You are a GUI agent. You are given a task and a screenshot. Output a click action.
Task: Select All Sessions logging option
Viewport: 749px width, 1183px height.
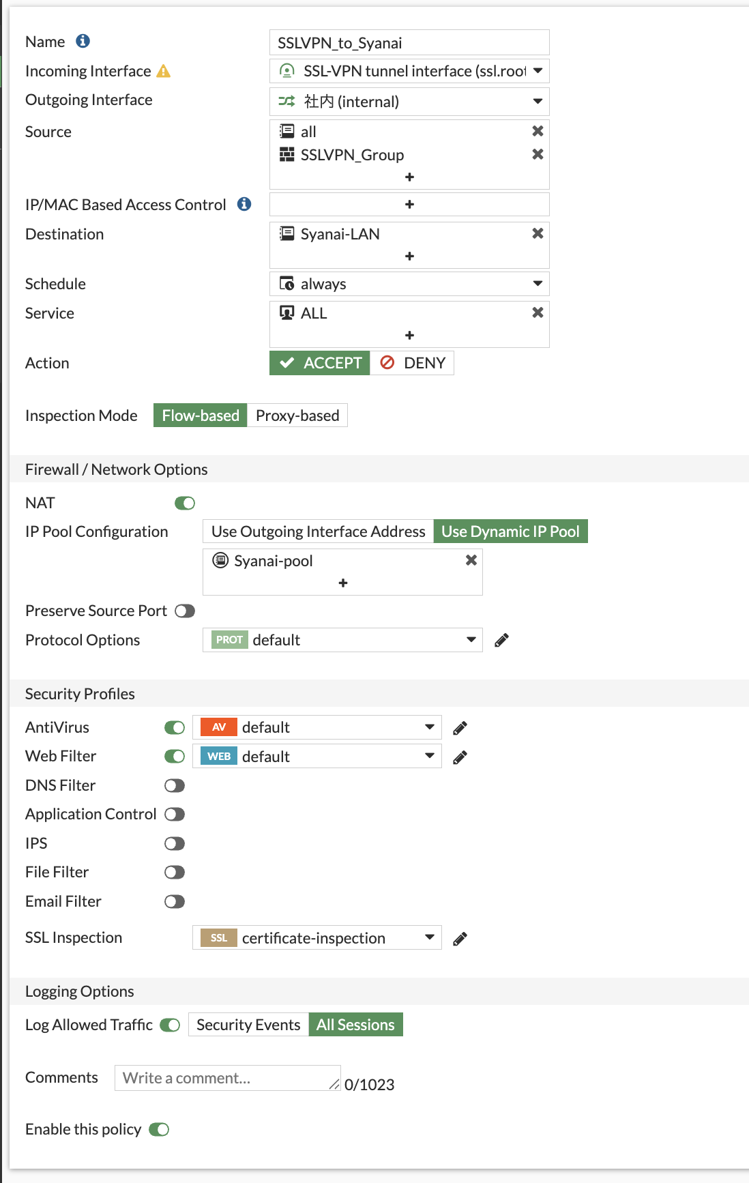pyautogui.click(x=355, y=1025)
